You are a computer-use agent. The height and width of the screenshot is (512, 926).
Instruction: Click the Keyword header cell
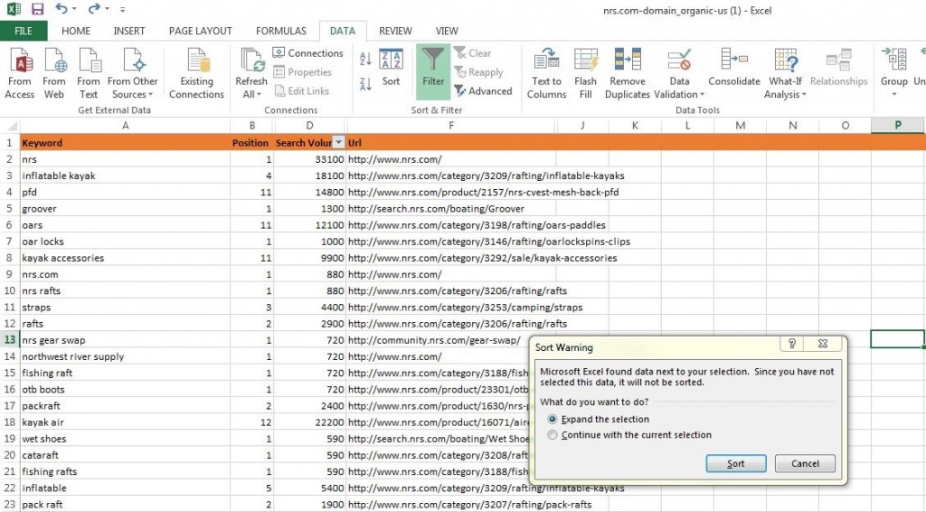pos(125,142)
